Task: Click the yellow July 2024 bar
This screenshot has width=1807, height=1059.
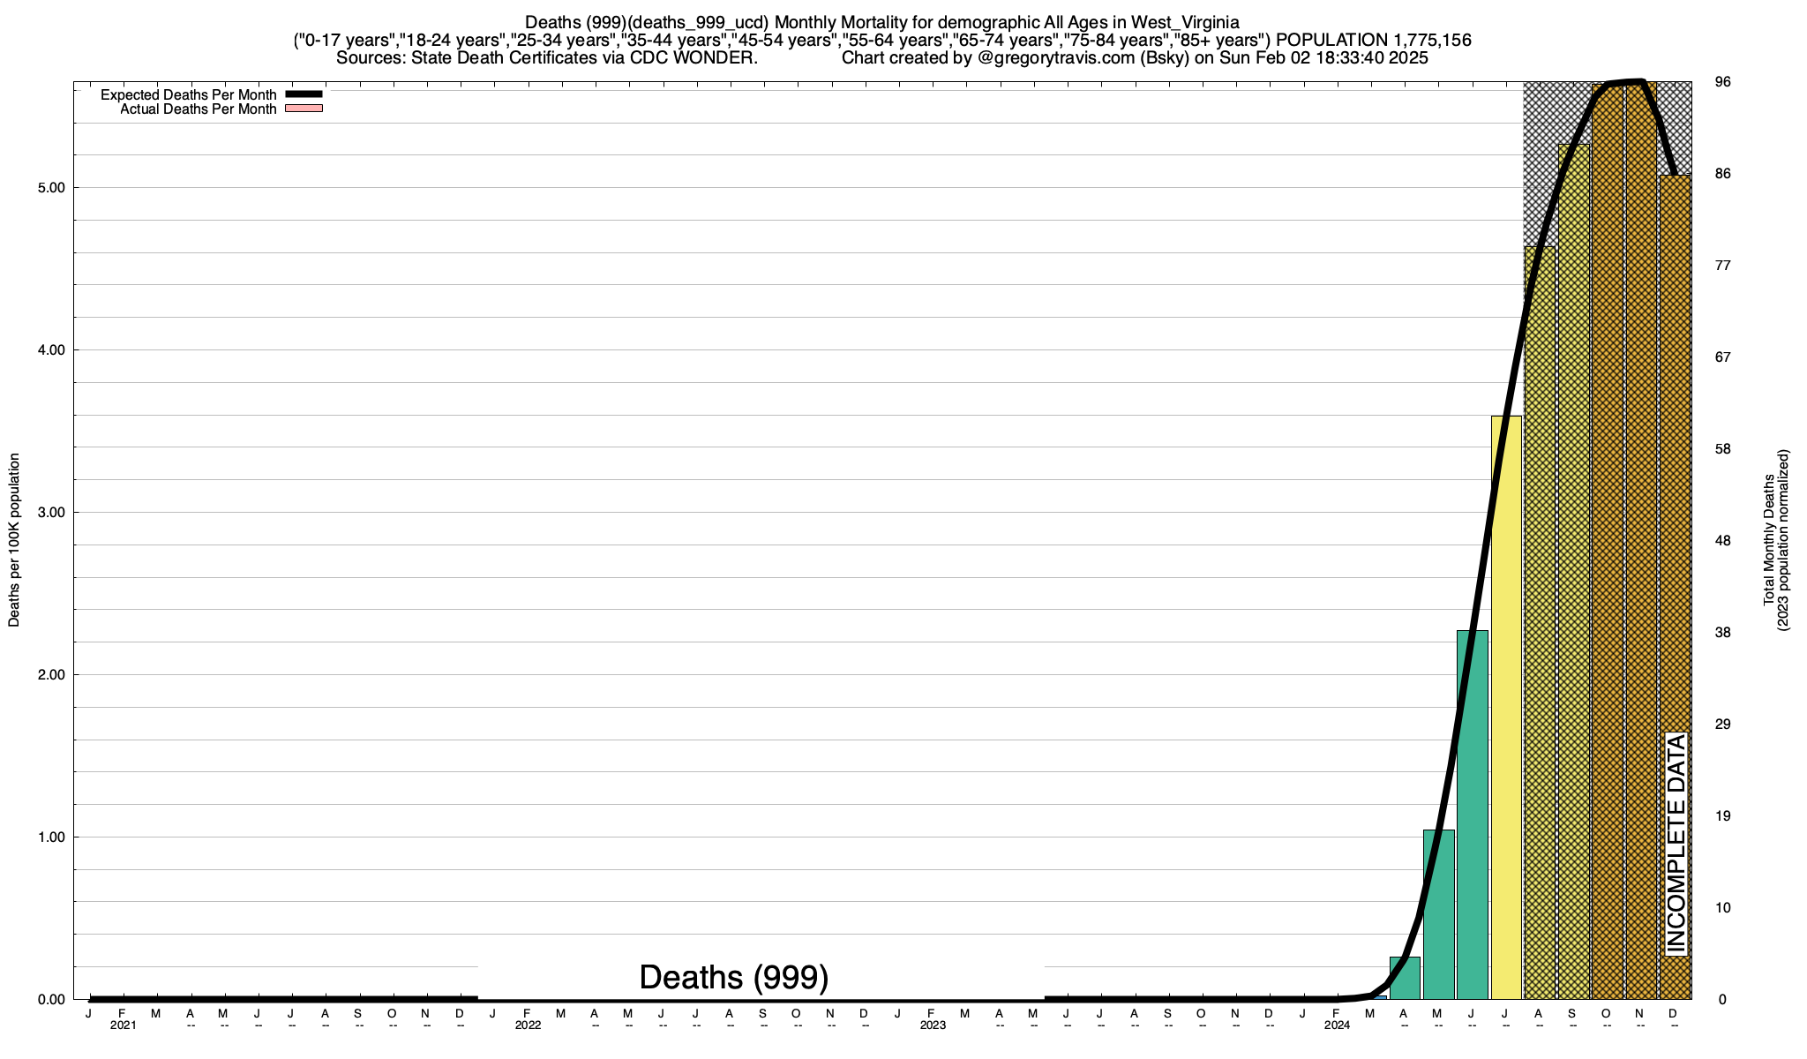Action: pyautogui.click(x=1506, y=706)
